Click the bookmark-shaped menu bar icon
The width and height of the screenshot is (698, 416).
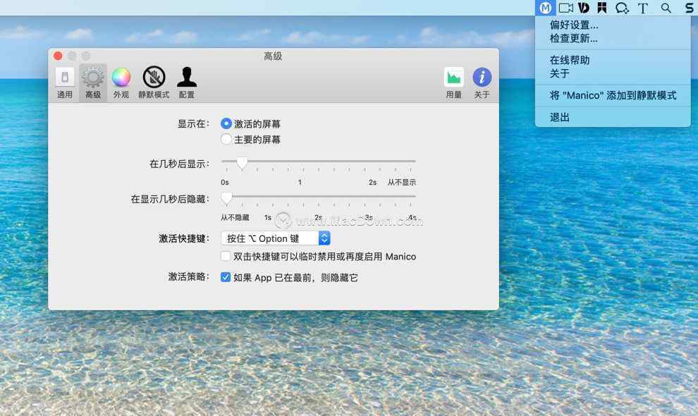(x=602, y=8)
